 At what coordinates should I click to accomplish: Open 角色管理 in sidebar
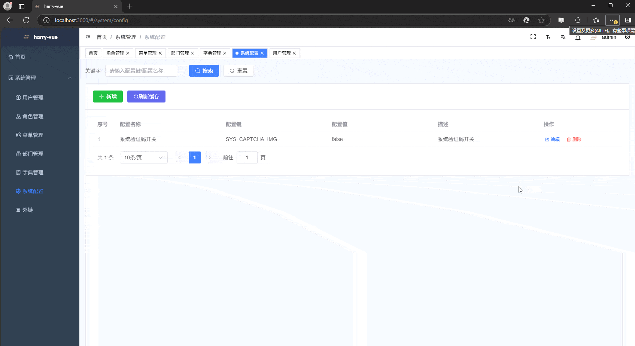40,116
